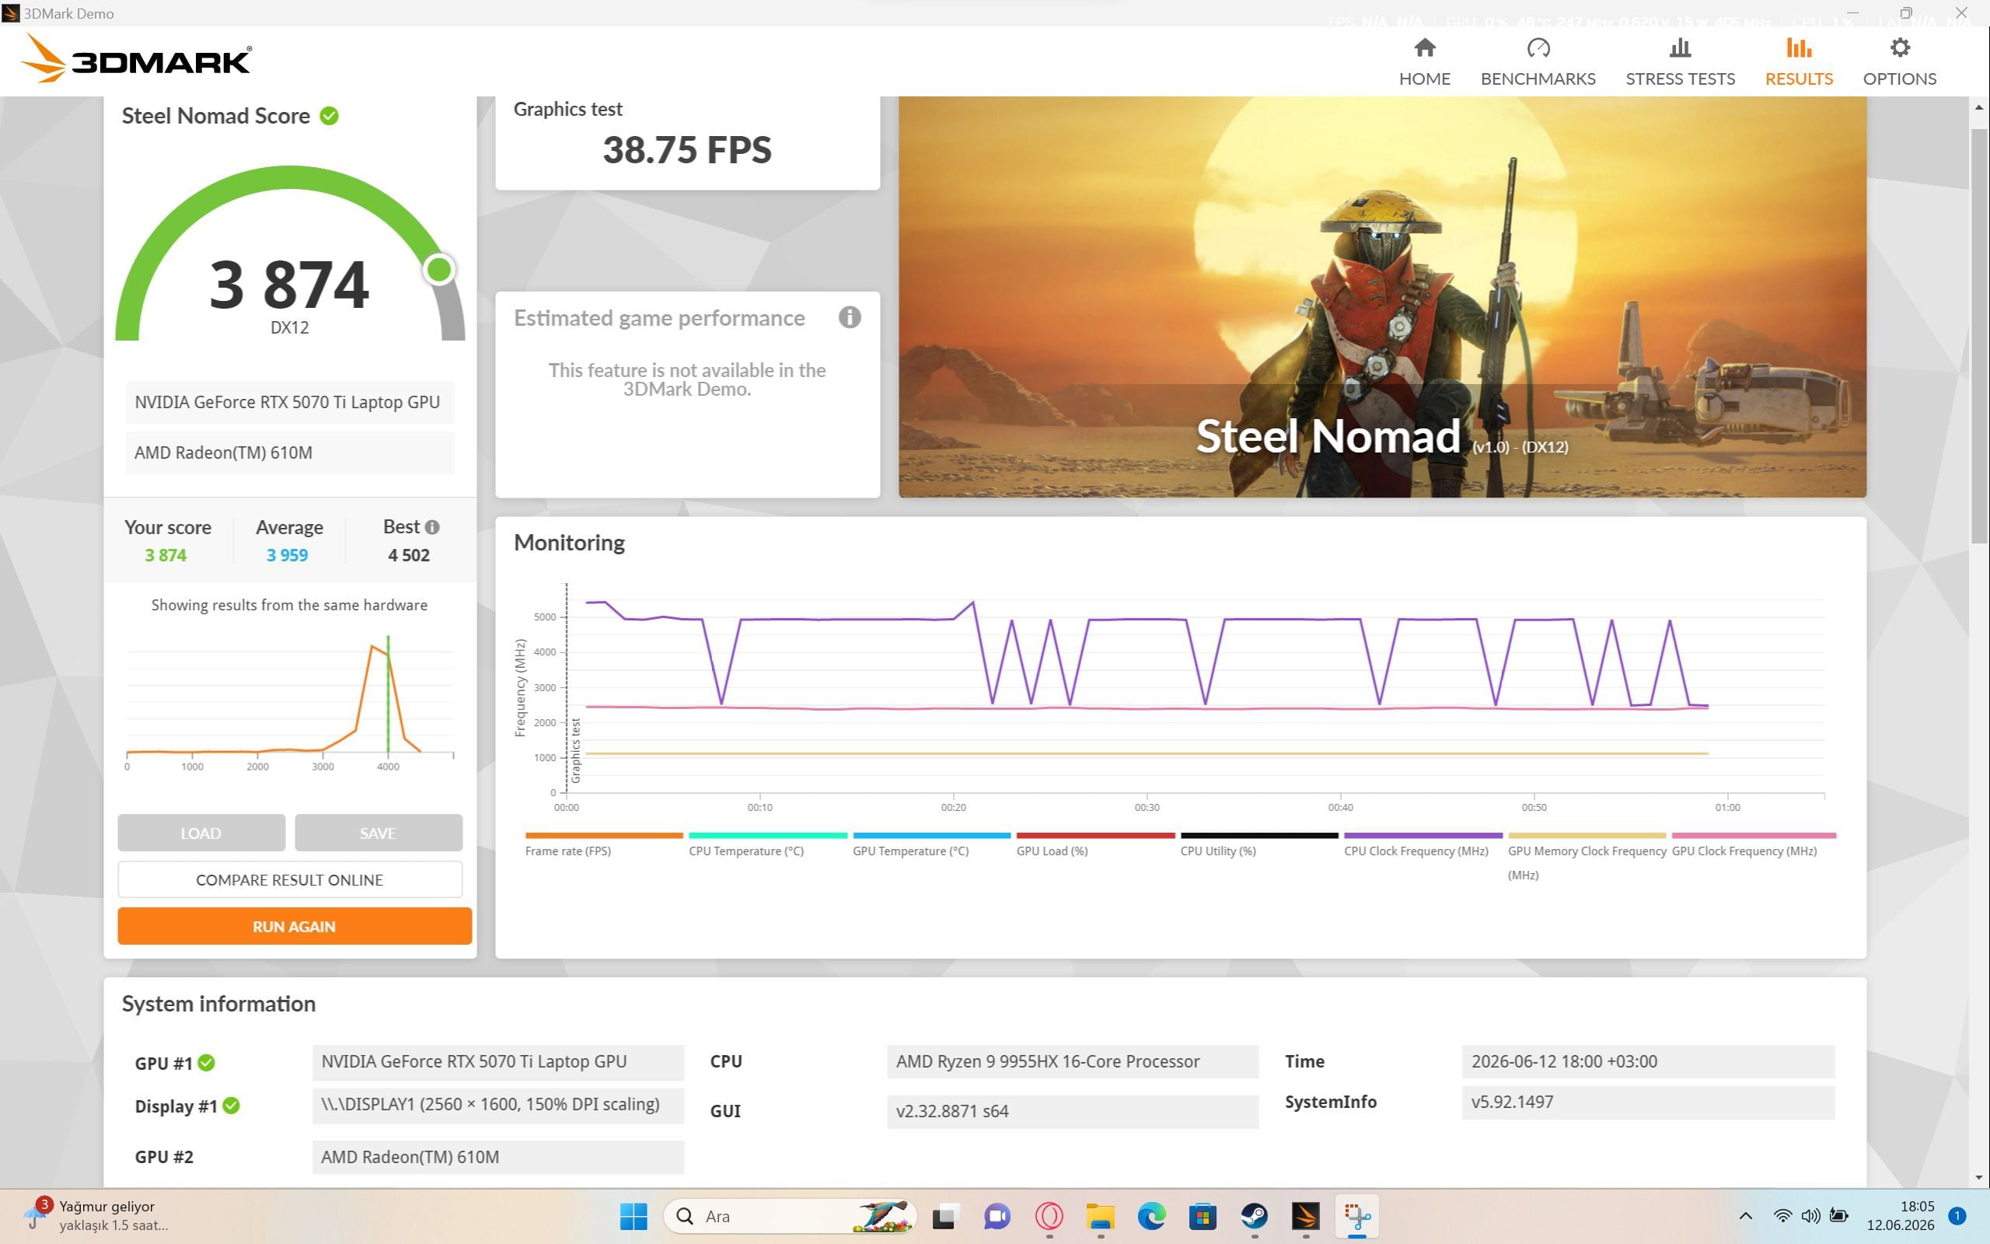Open Task View on the taskbar
The image size is (1990, 1244).
point(946,1216)
